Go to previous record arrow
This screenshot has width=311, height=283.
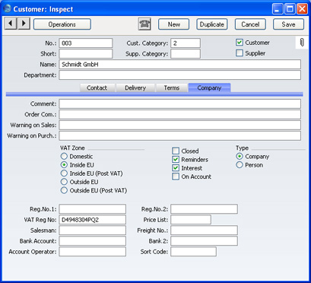click(11, 24)
